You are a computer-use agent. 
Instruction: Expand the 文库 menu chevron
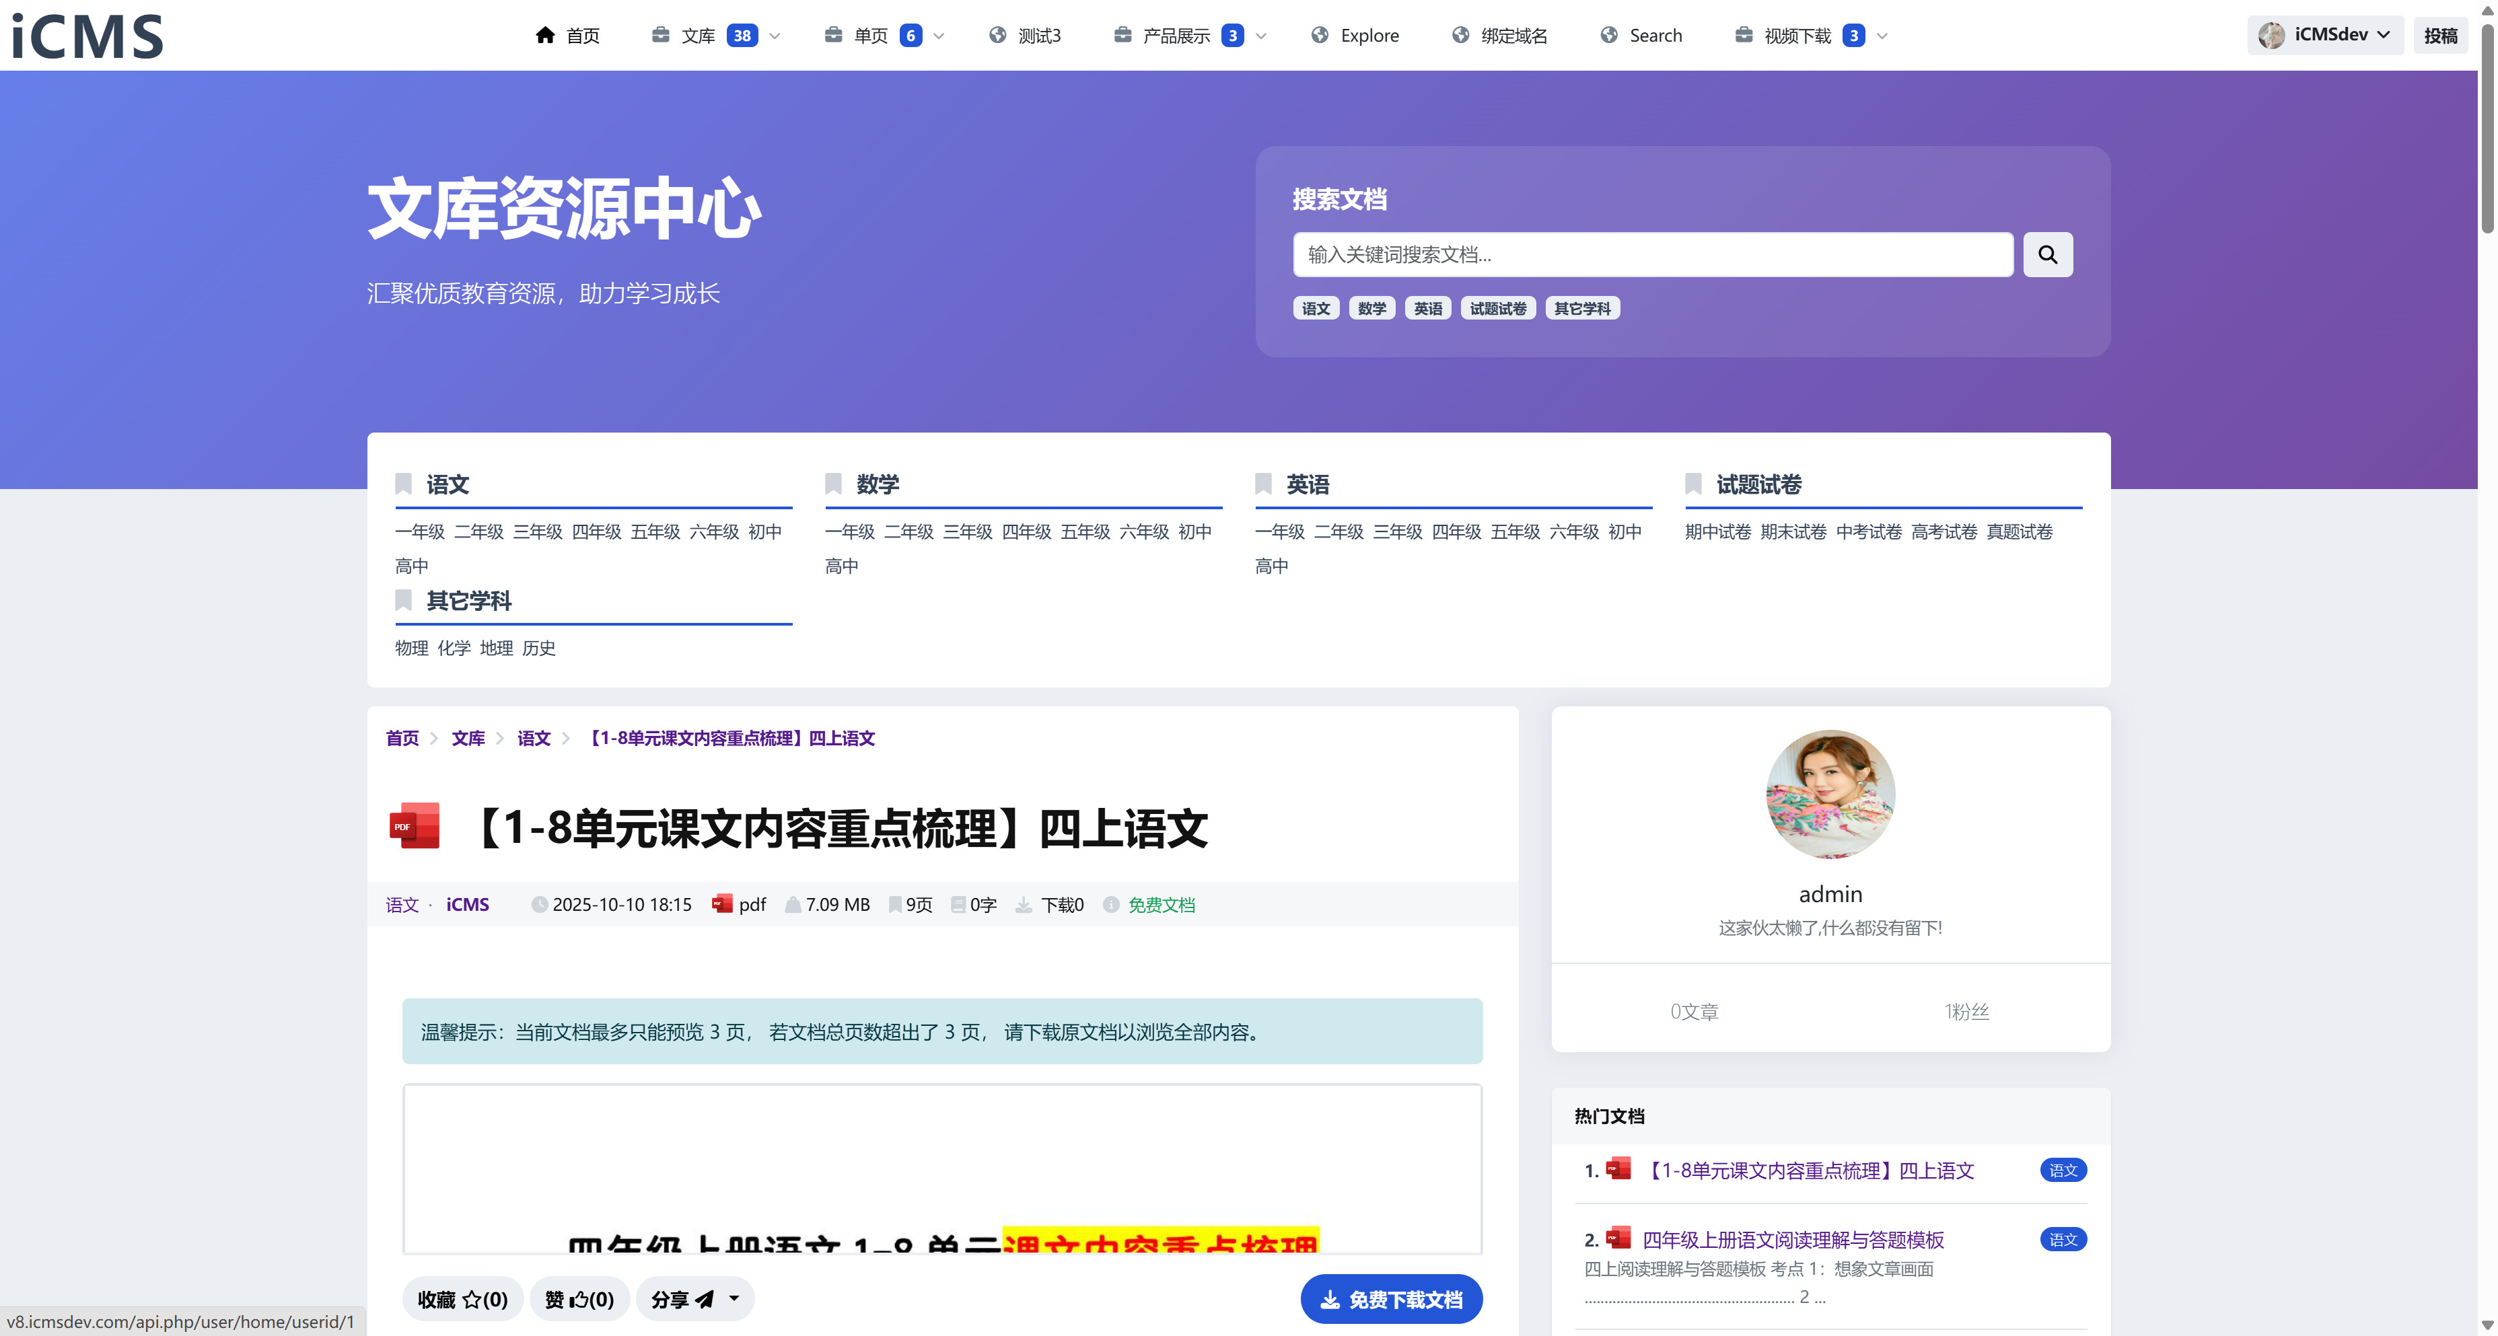775,36
